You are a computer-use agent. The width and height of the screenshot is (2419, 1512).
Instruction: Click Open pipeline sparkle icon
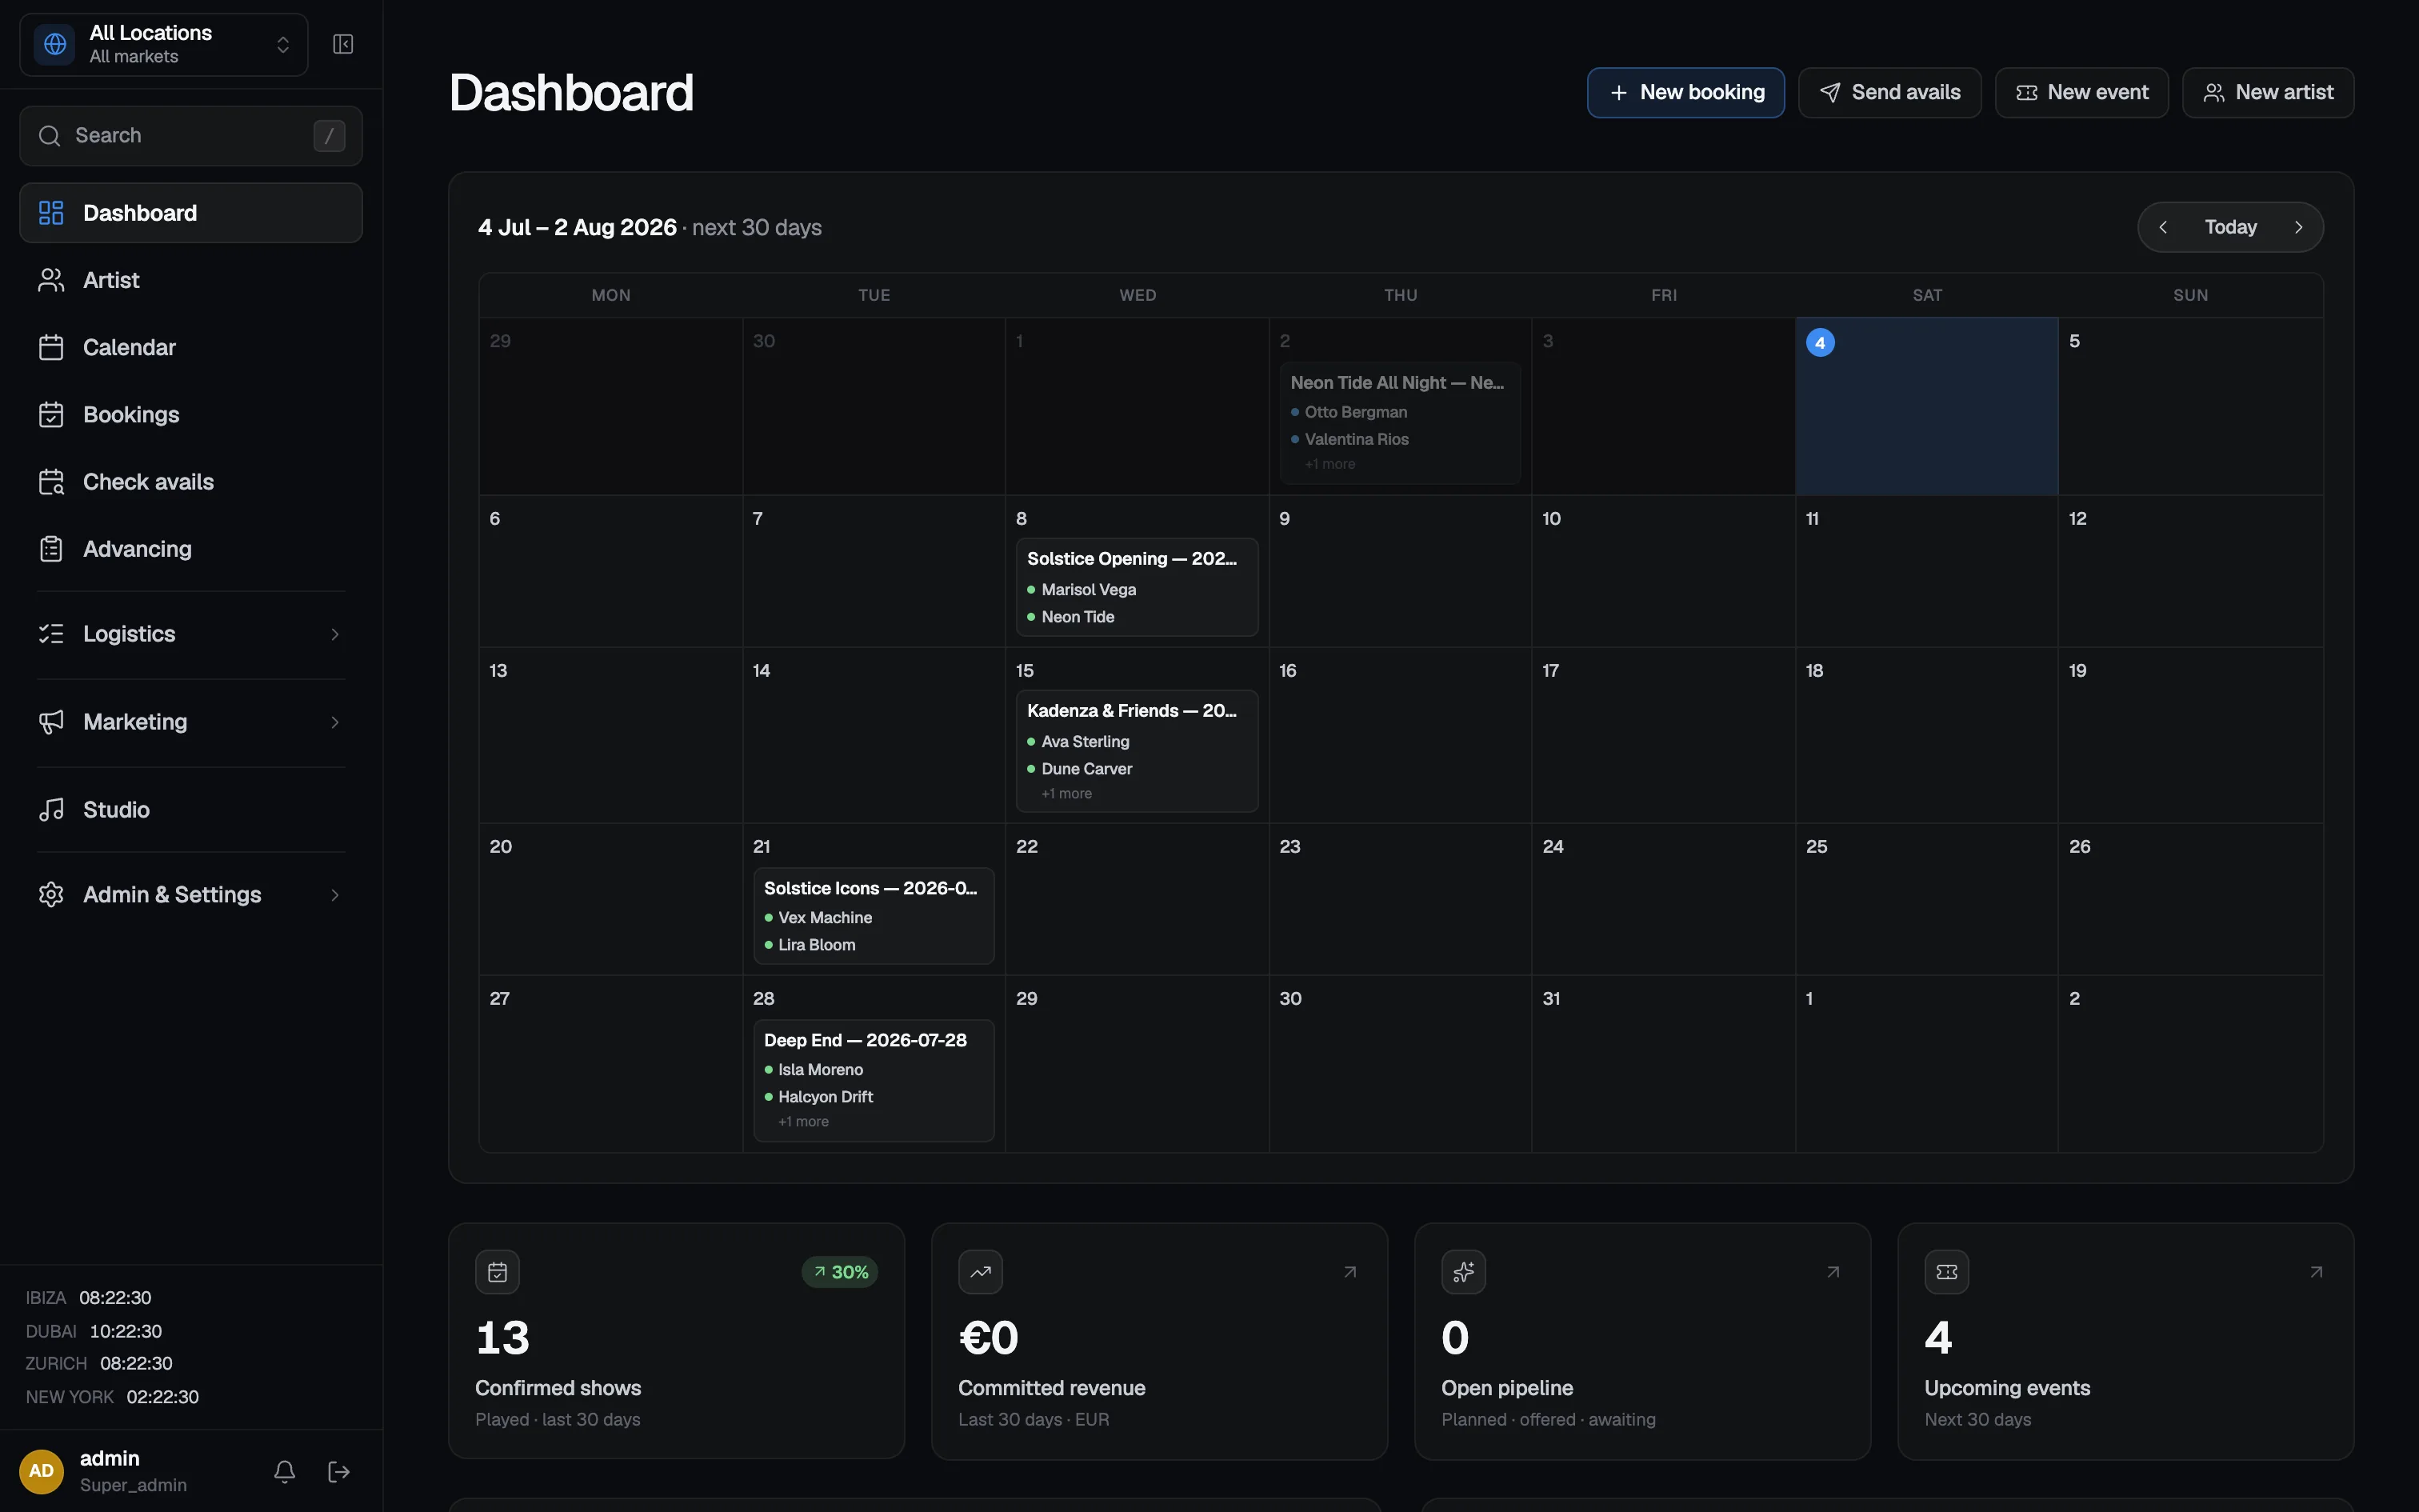pos(1463,1272)
